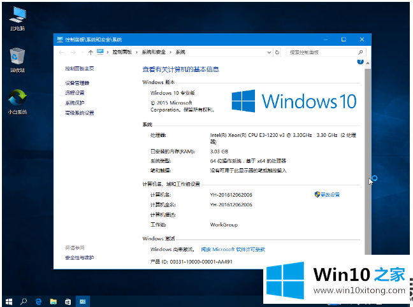Screen dimensions: 413x307
Task: Open the 回收站 recycle bin icon
Action: pyautogui.click(x=17, y=57)
